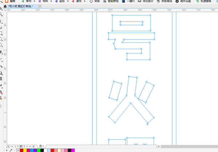Go to the next page

coord(27,147)
